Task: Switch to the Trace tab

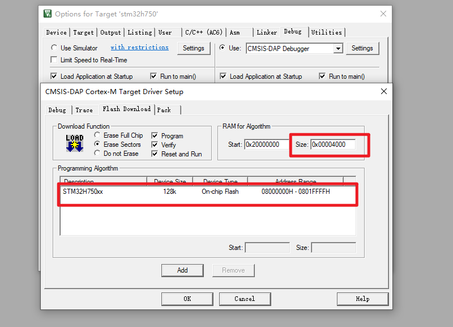Action: coord(84,110)
